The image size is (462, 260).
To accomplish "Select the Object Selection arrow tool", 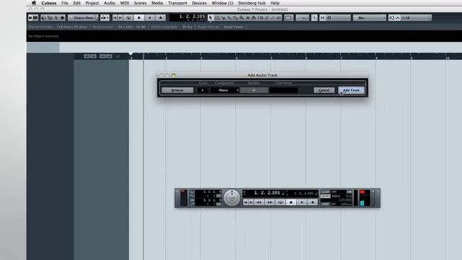I will click(x=210, y=17).
